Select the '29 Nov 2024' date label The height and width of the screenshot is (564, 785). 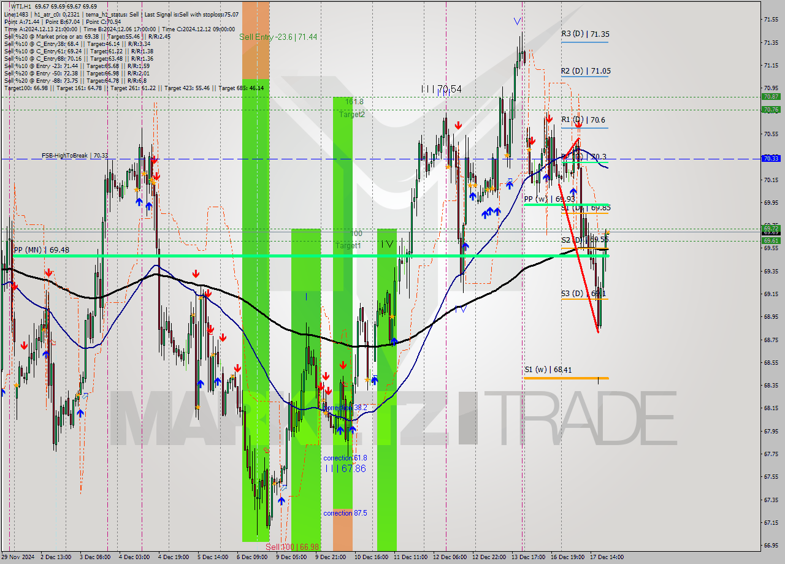[x=18, y=557]
